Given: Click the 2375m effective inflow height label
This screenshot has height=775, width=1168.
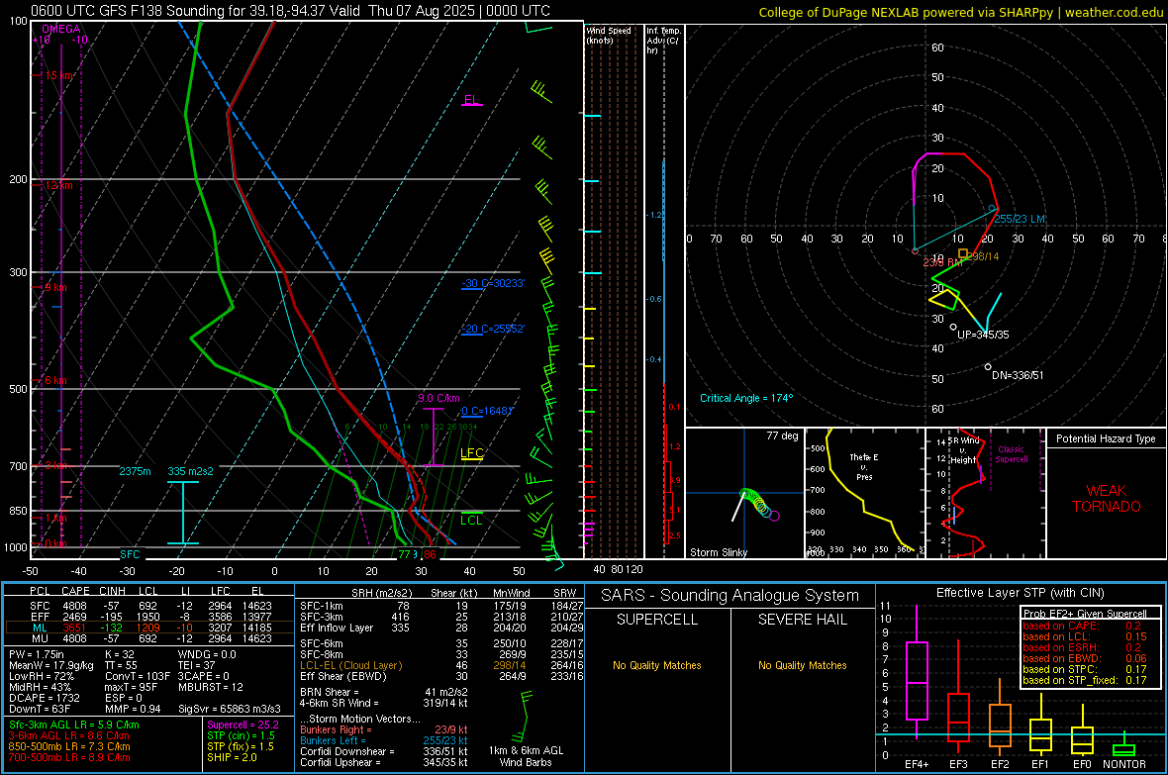Looking at the screenshot, I should coord(135,471).
